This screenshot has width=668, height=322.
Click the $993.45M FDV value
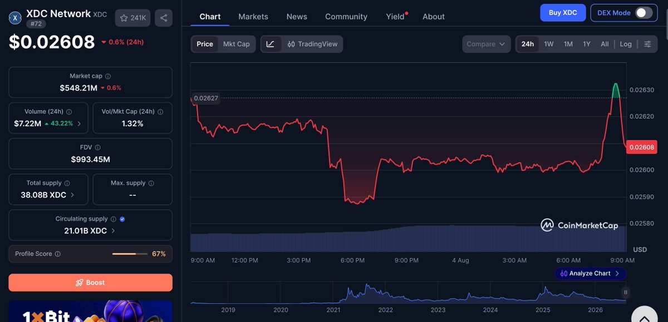[90, 160]
